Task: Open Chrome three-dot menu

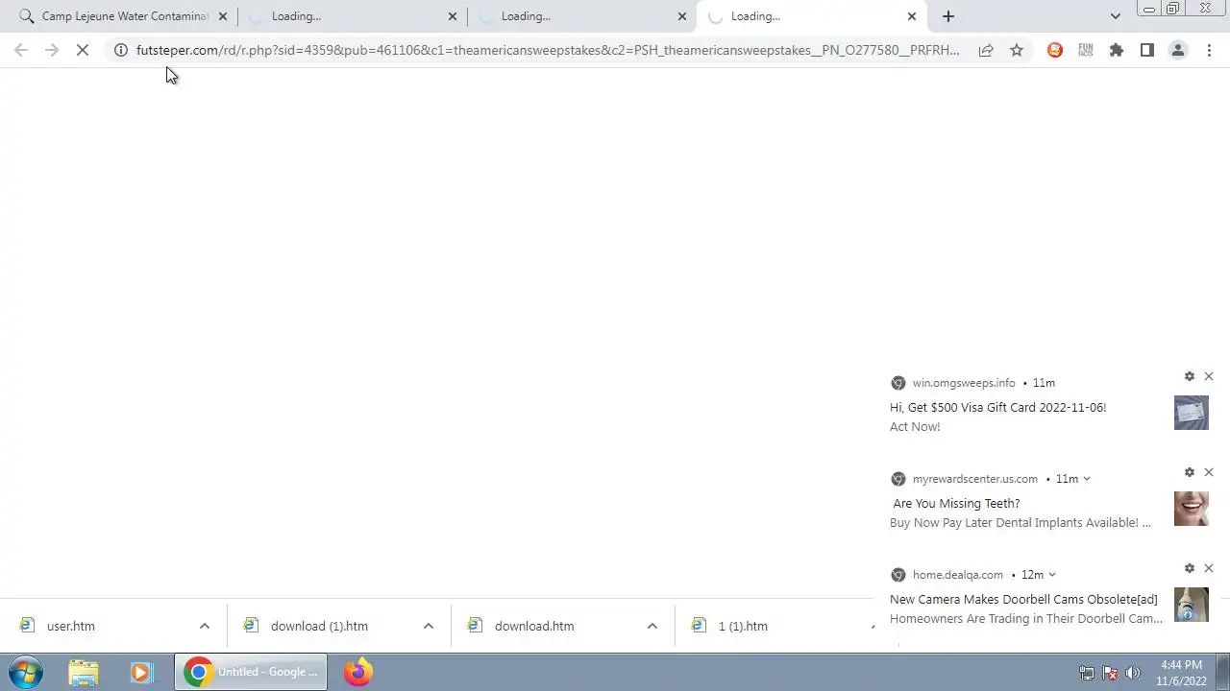Action: (x=1209, y=50)
